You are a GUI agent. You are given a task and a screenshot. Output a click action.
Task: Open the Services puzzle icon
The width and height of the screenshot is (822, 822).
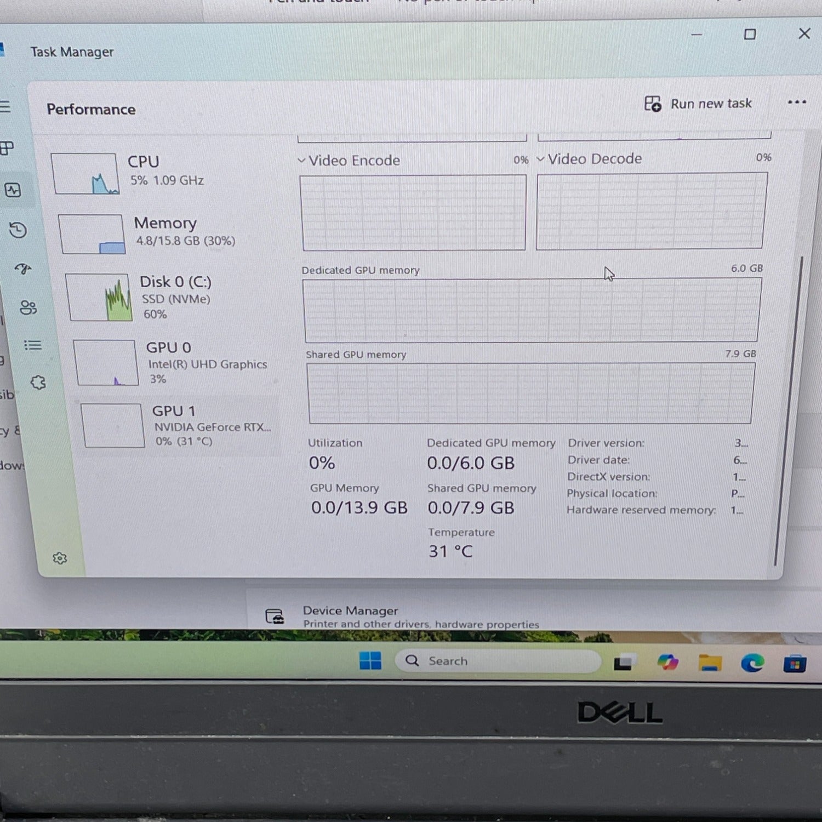pyautogui.click(x=38, y=383)
